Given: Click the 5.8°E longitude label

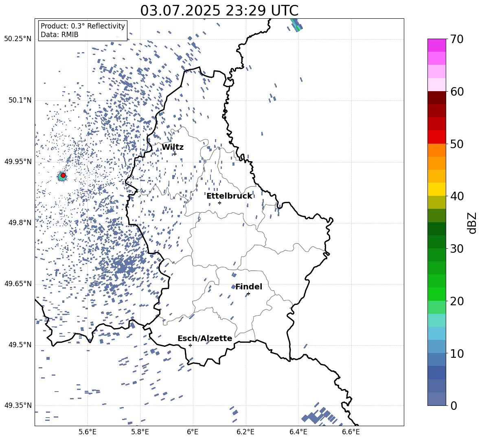Looking at the screenshot, I should (x=140, y=432).
